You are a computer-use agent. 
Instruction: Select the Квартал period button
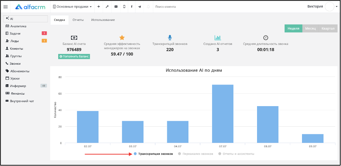pos(328,29)
